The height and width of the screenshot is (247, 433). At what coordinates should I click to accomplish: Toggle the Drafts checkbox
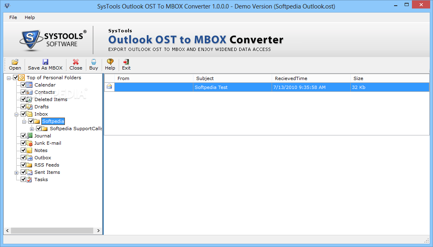23,107
